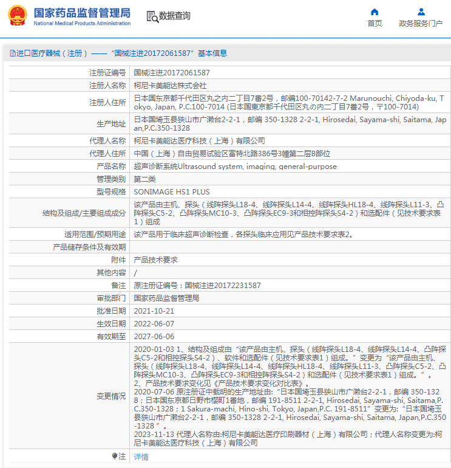Go to 首页 via home icon
This screenshot has height=468, width=451.
click(375, 12)
